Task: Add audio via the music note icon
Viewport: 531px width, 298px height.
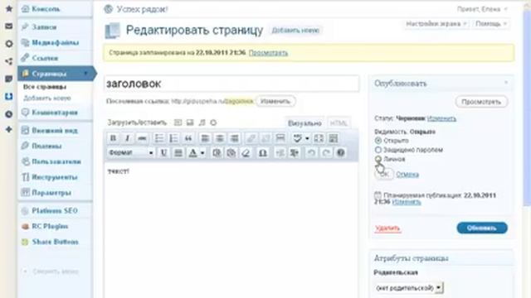Action: coord(202,123)
